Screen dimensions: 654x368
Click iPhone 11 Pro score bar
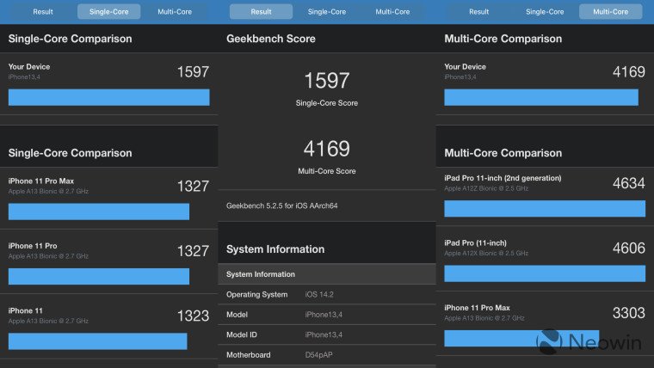[x=99, y=276]
